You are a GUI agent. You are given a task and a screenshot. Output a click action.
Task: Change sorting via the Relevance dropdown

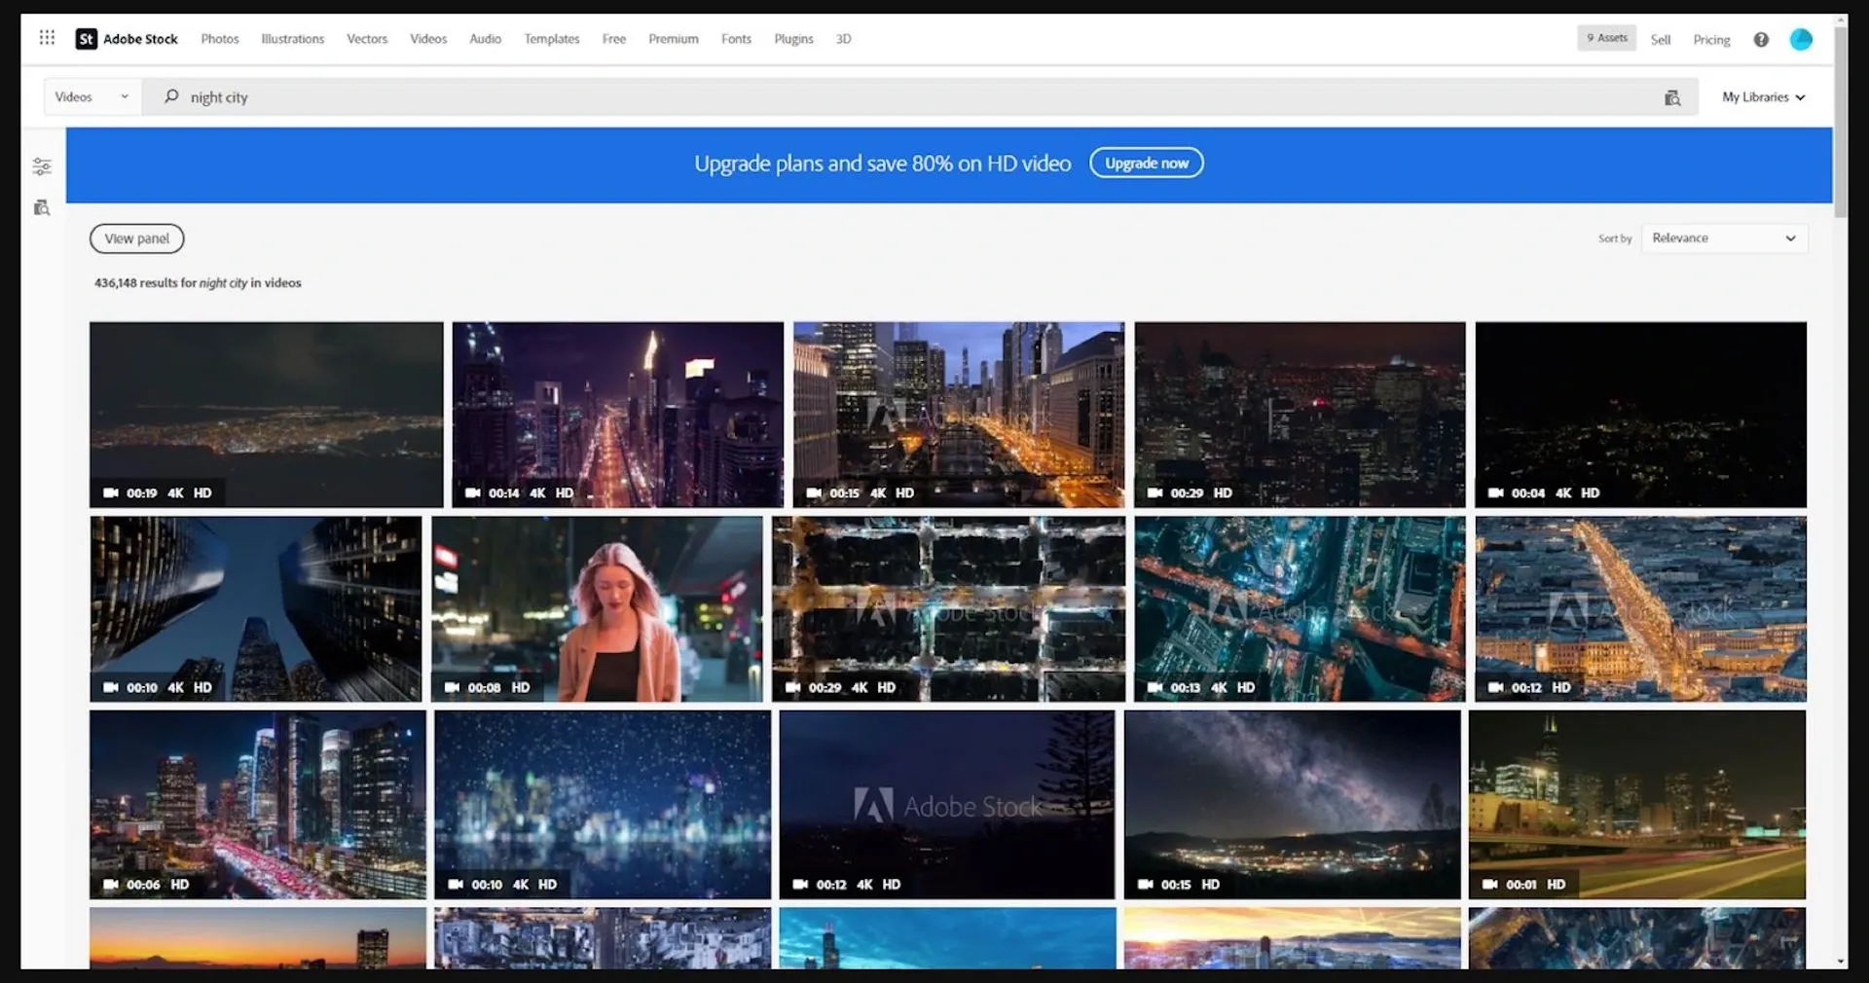1724,237
